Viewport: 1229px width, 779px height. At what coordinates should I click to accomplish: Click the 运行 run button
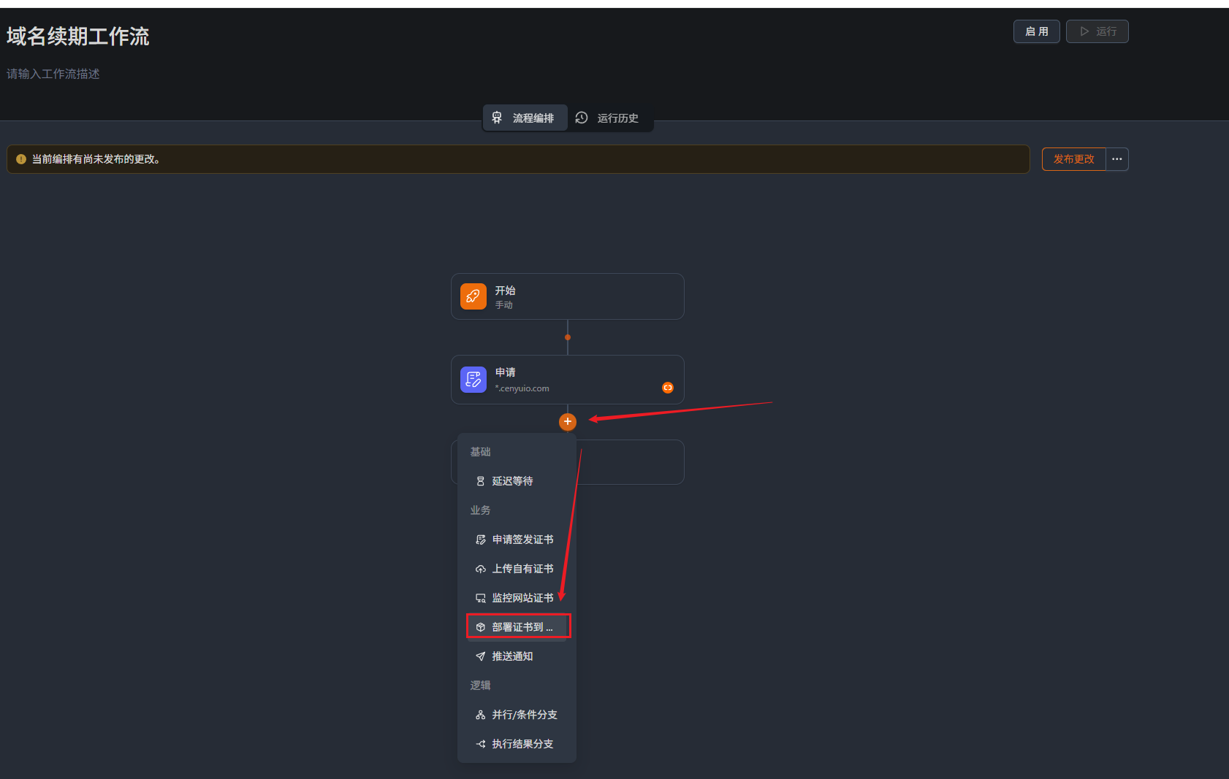(1097, 31)
